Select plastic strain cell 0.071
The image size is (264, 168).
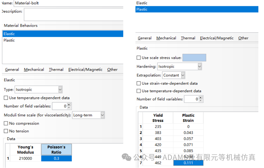pos(188,145)
